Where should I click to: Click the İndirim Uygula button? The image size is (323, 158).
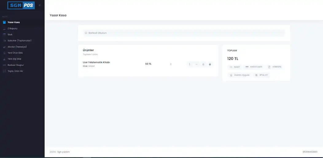pos(240,75)
